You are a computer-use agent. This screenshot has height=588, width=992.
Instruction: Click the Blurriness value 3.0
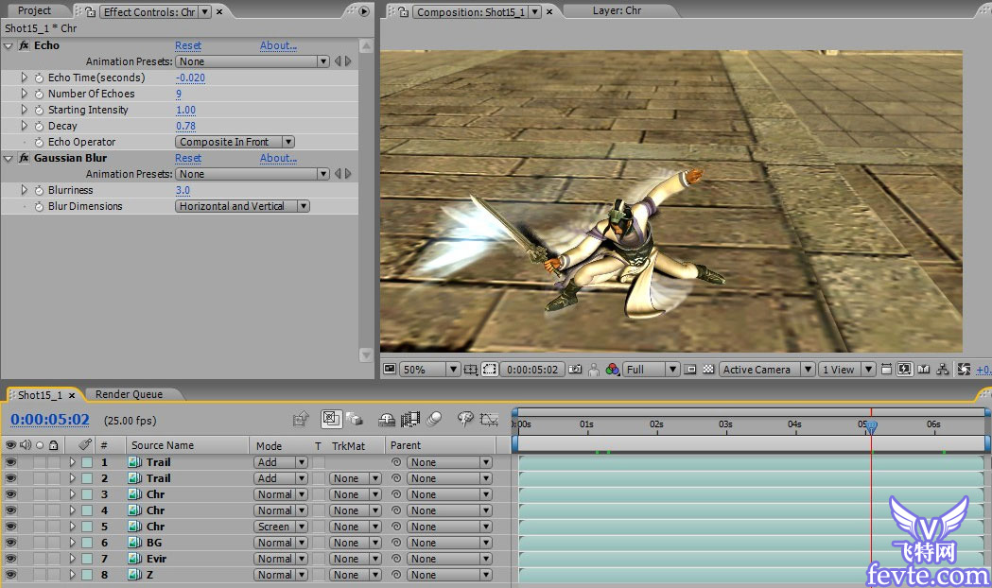183,190
